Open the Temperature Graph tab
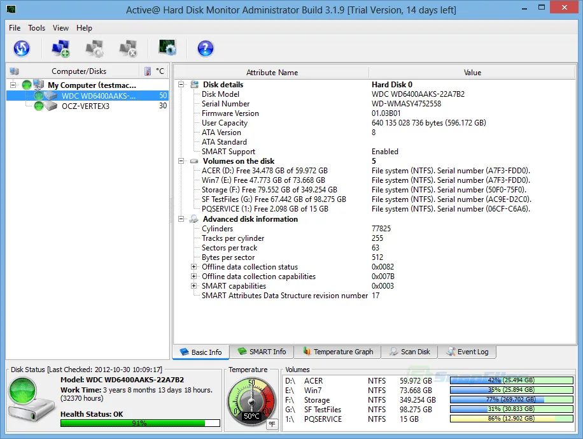The height and width of the screenshot is (439, 583). point(337,352)
